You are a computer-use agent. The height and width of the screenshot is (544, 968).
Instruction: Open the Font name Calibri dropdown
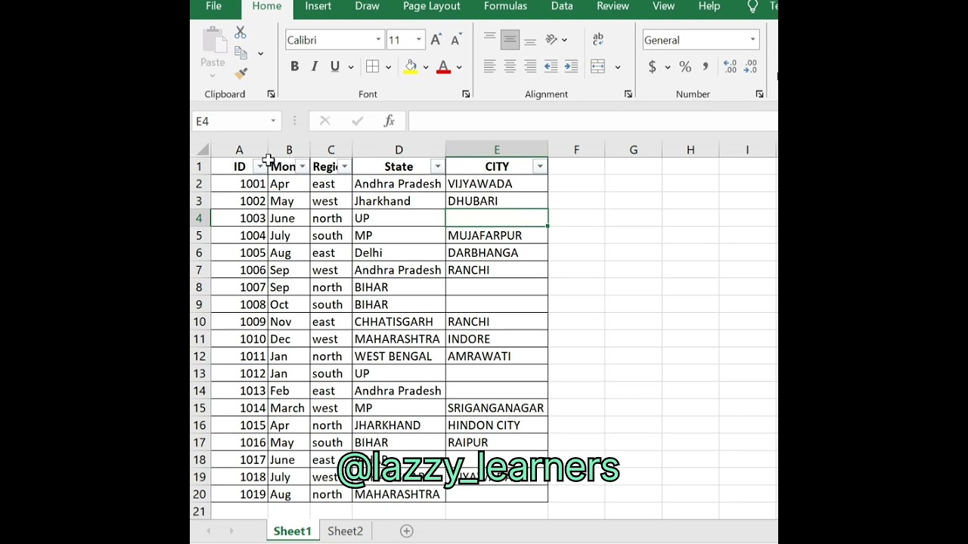378,40
